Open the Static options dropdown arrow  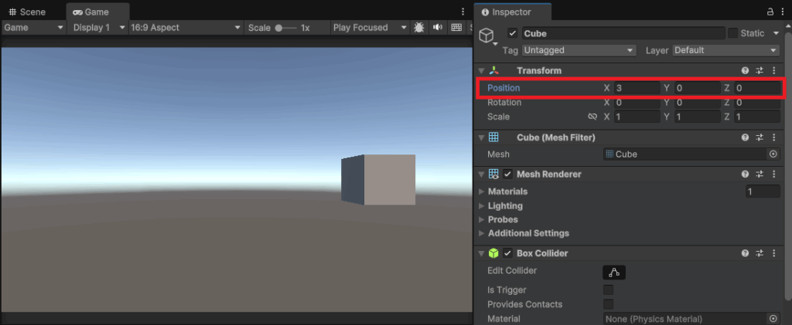pos(776,34)
